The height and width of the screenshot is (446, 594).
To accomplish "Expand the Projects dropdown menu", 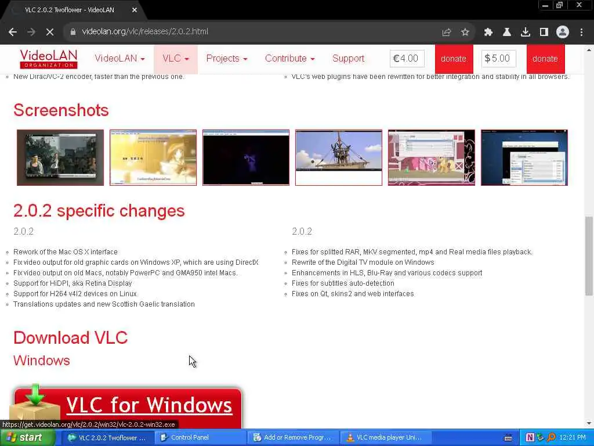I will click(227, 59).
